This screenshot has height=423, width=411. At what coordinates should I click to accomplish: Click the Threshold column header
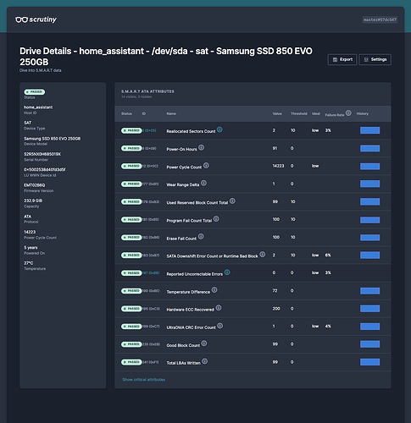[299, 113]
